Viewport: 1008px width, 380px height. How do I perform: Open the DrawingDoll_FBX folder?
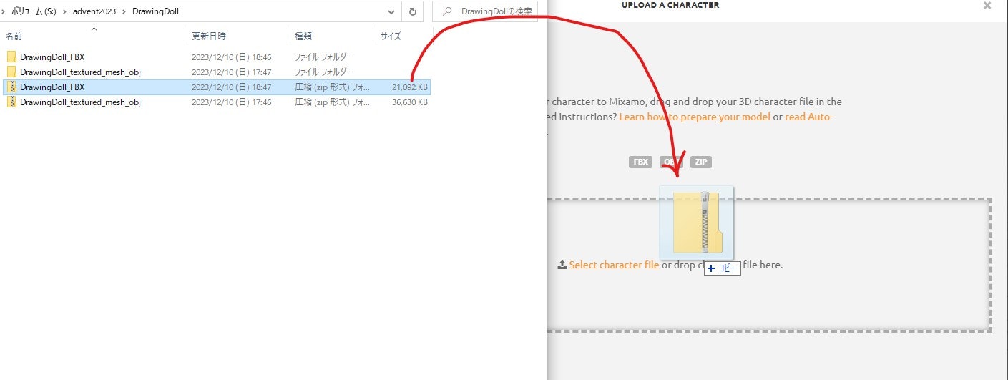tap(52, 57)
